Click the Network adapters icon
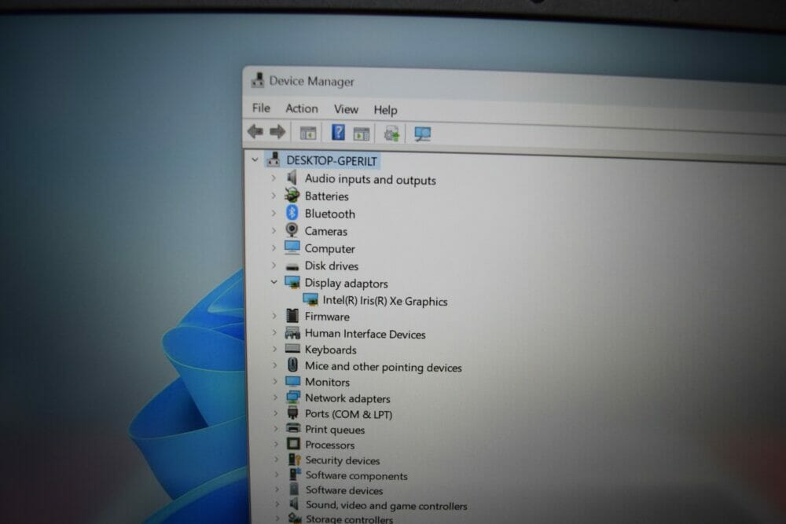The image size is (786, 524). click(292, 398)
